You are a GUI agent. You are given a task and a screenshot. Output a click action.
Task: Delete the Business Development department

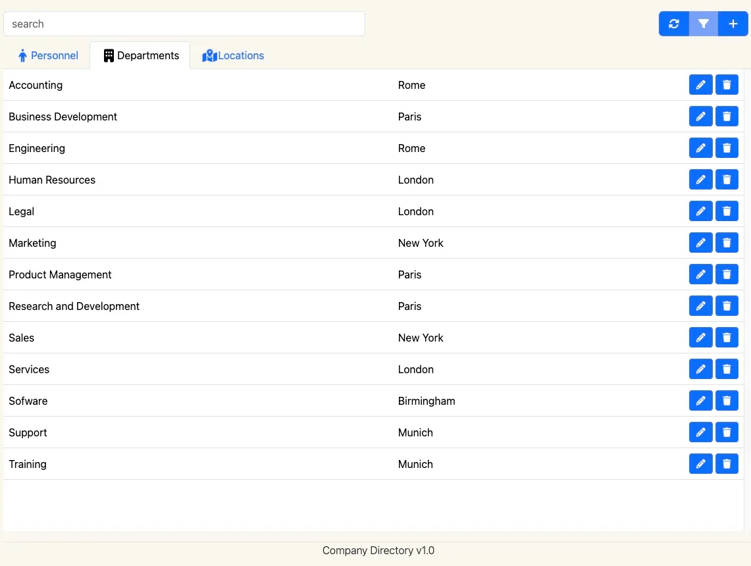pos(727,116)
